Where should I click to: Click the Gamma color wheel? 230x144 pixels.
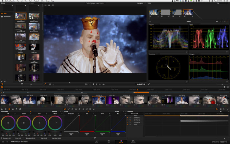23,124
